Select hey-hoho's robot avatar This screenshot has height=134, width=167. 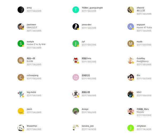coord(21,94)
